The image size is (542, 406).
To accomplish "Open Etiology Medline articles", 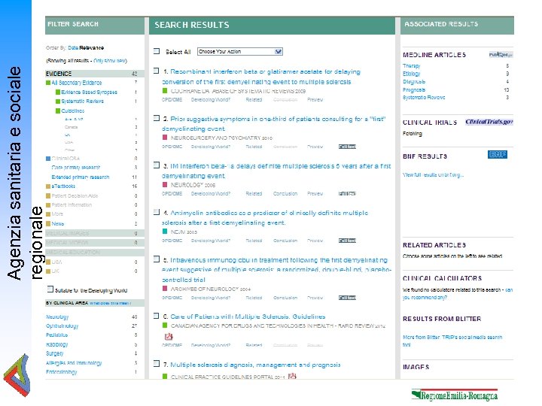I will pyautogui.click(x=411, y=74).
